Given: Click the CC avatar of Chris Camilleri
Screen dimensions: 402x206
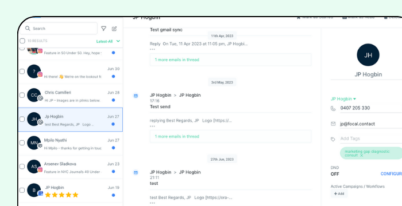Looking at the screenshot, I should (34, 95).
